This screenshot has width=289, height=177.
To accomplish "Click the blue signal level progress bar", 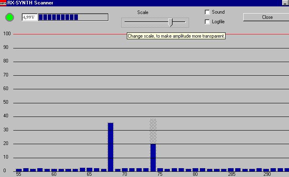I will click(x=73, y=17).
